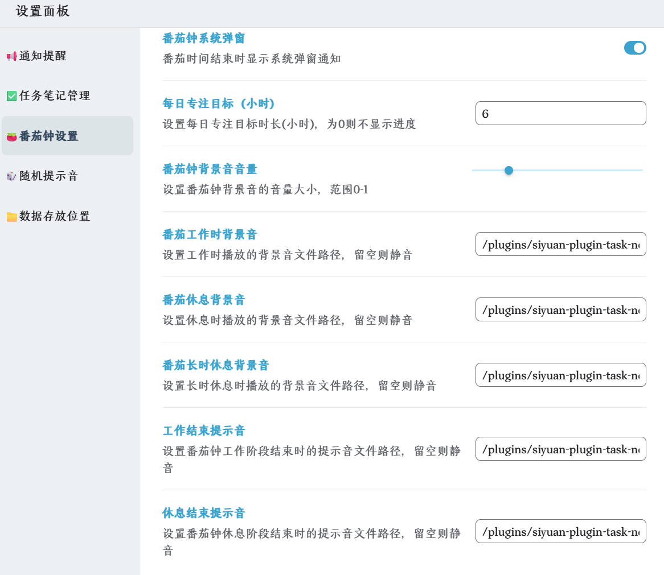Click the 番茄钟背景音音量 slider handle
This screenshot has height=575, width=664.
click(x=509, y=170)
